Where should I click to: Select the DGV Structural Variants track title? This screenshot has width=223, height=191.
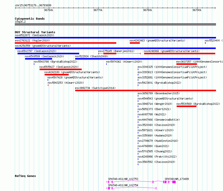coord(35,32)
